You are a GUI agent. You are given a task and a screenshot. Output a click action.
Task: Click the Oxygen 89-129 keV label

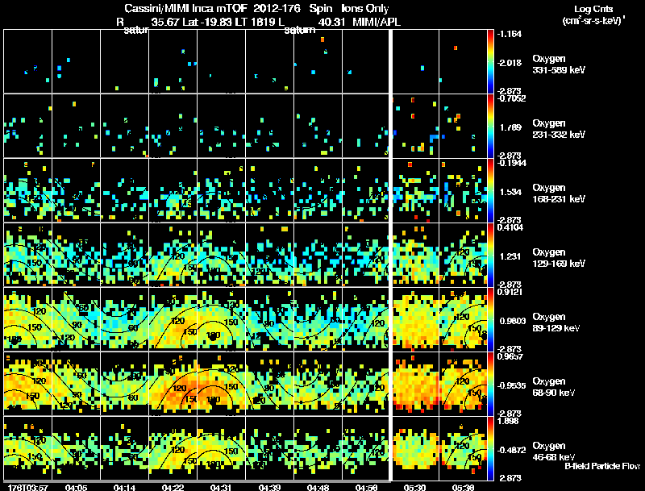pos(556,322)
